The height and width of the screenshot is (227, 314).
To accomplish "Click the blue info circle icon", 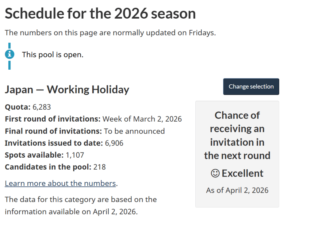I will [x=10, y=55].
